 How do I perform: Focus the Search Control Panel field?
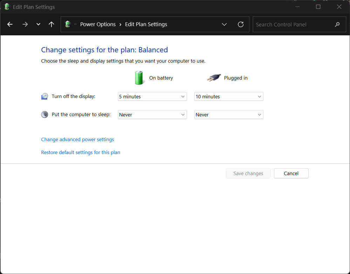click(293, 25)
